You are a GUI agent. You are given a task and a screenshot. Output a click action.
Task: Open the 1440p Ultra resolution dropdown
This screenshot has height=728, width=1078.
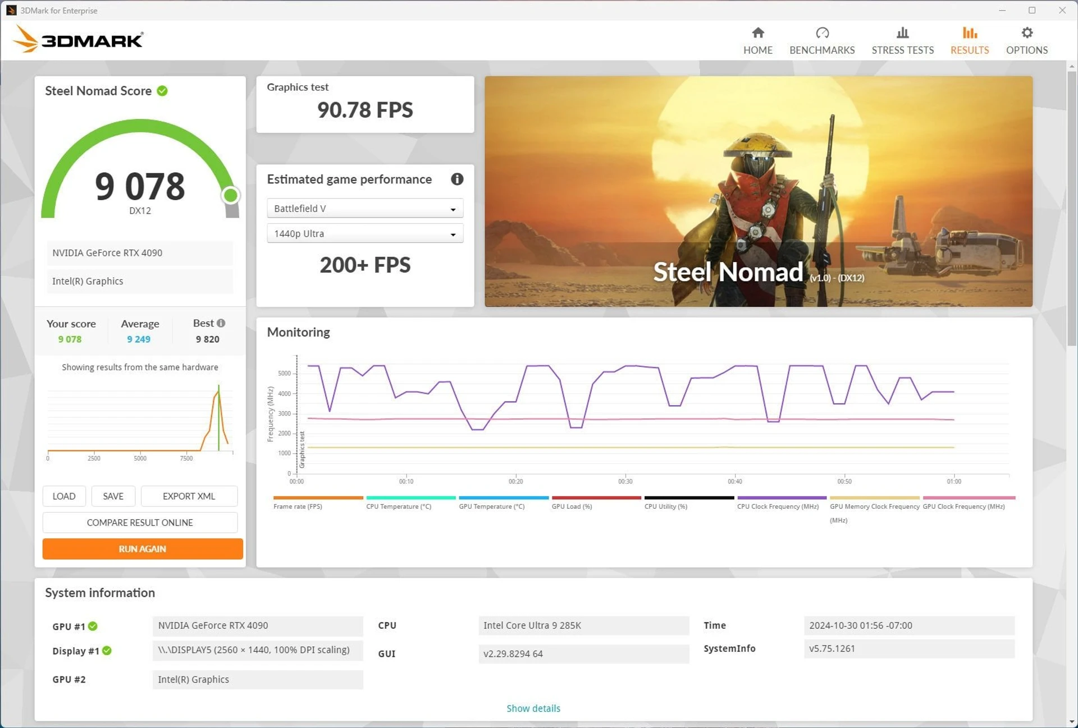point(365,233)
